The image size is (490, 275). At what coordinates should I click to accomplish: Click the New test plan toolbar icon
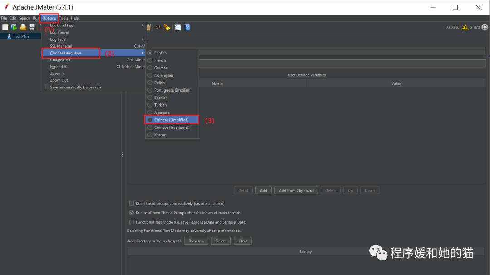click(x=5, y=27)
